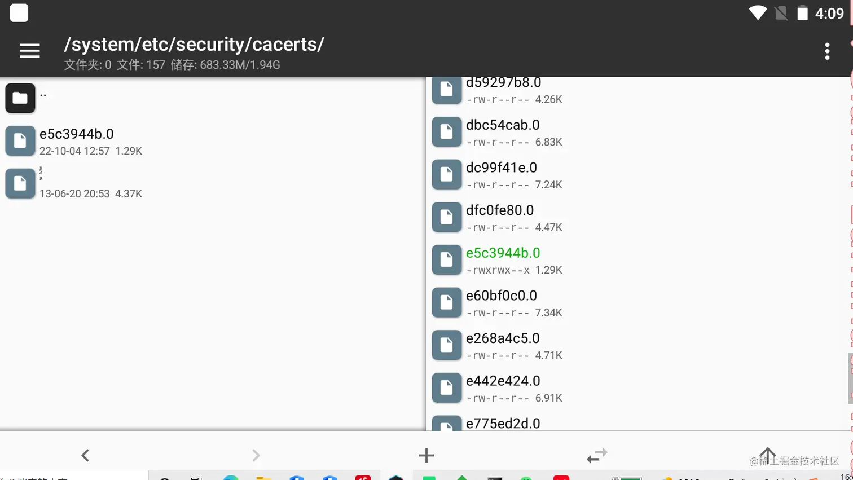Tap the /system/etc/security/cacerts/ path title
853x480 pixels.
click(x=194, y=44)
